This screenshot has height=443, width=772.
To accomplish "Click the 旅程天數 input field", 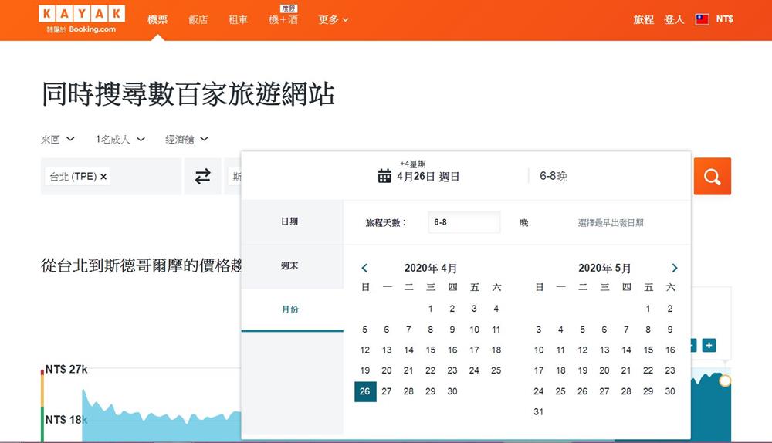I will [464, 222].
